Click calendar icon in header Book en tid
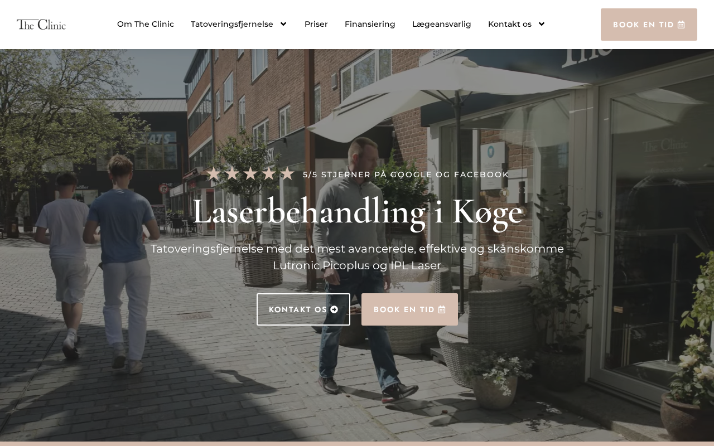 tap(681, 25)
